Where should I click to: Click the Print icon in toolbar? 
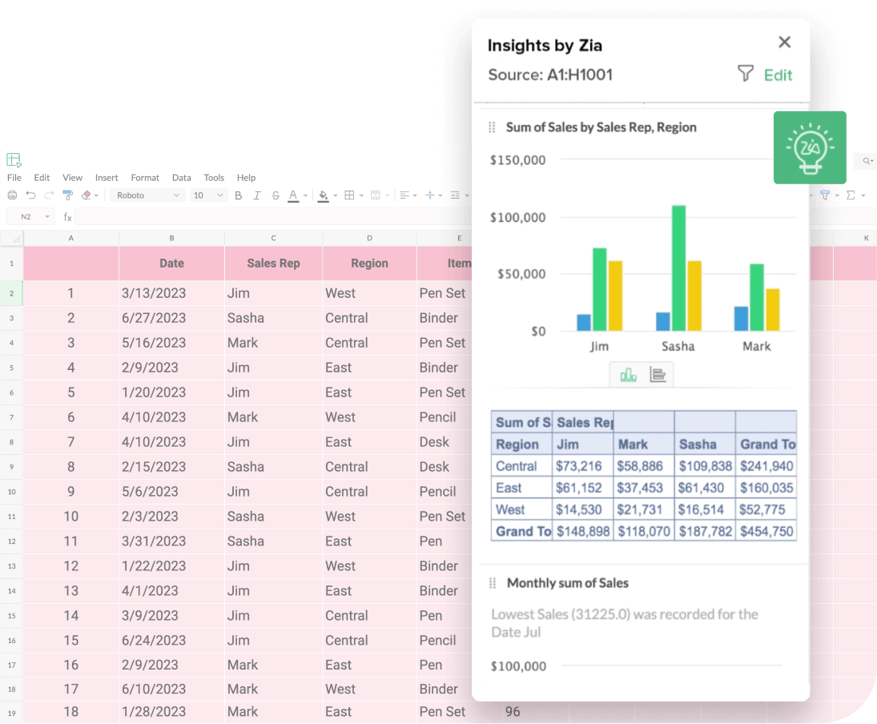[x=12, y=195]
